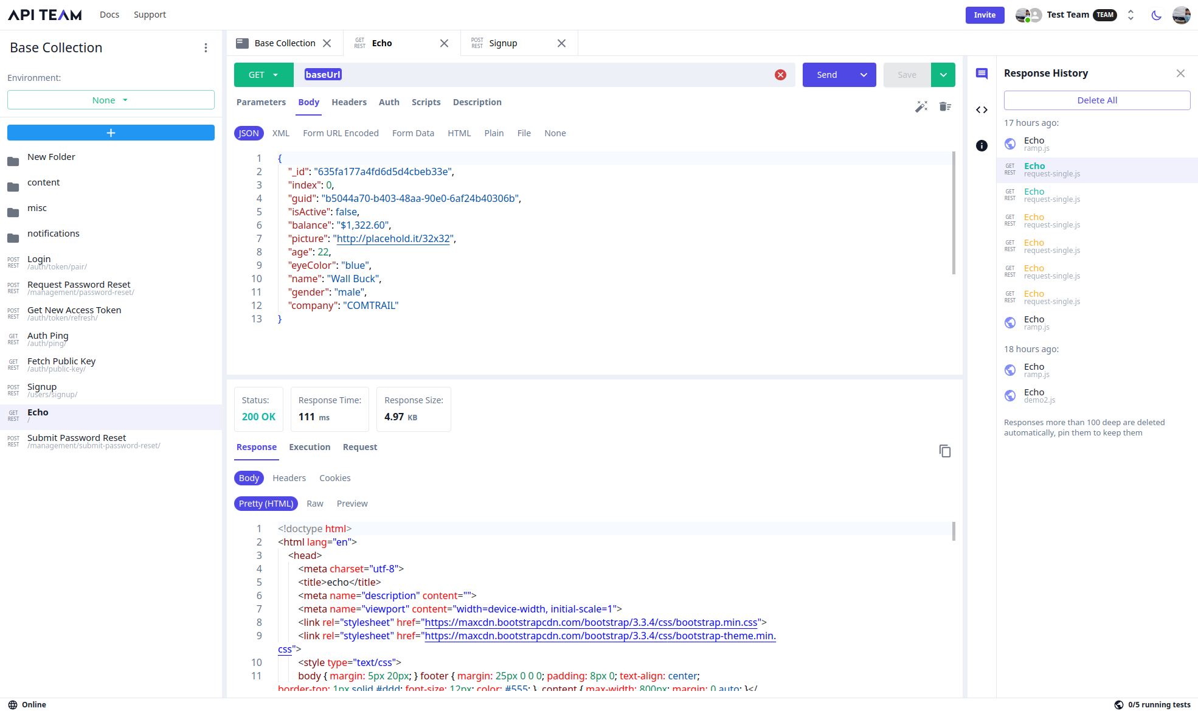Click the Delete All button
This screenshot has height=711, width=1198.
click(1096, 100)
